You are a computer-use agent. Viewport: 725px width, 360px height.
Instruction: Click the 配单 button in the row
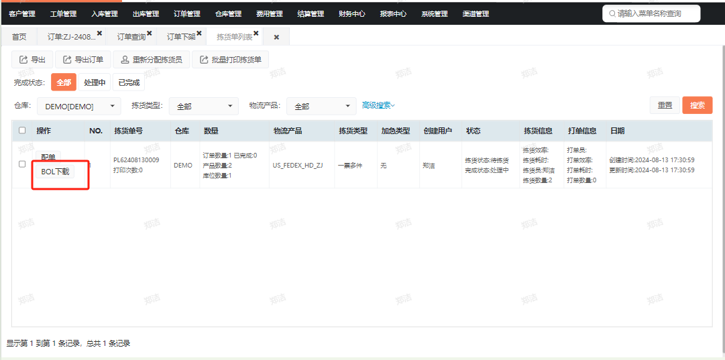coord(48,157)
